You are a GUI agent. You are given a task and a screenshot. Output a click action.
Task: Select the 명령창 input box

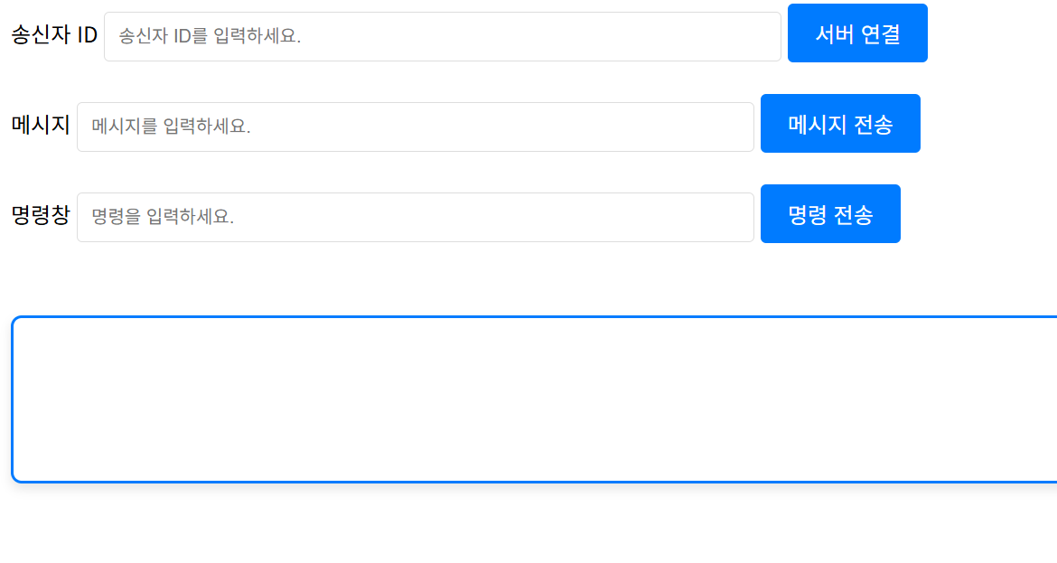[x=415, y=218]
